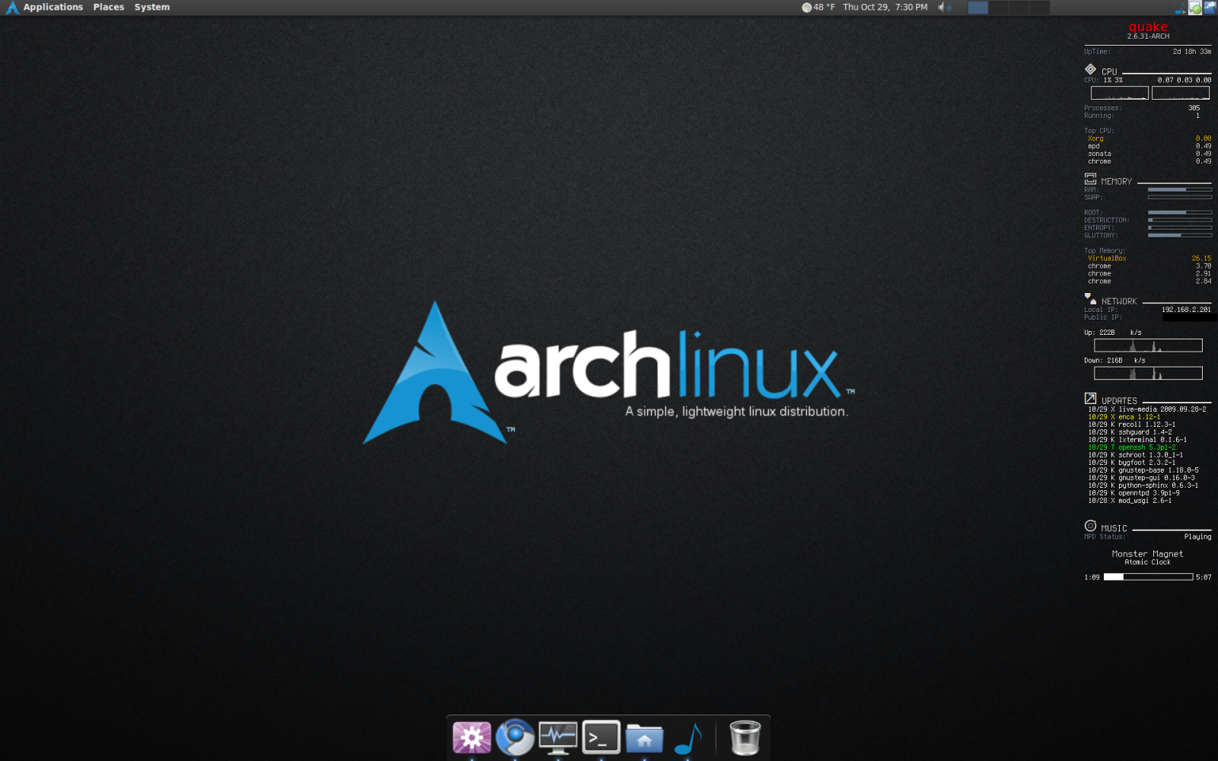Open the Trash can in the dock
1218x761 pixels.
click(745, 737)
